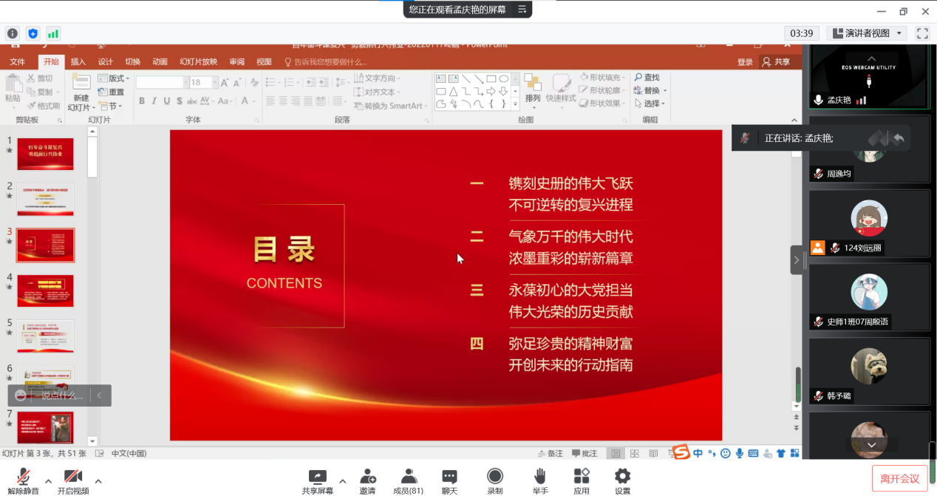Switch to the 动画 ribbon tab
Viewport: 937px width, 496px height.
tap(160, 62)
